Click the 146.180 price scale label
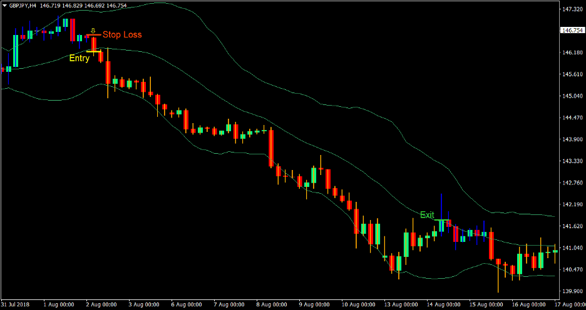 point(572,52)
